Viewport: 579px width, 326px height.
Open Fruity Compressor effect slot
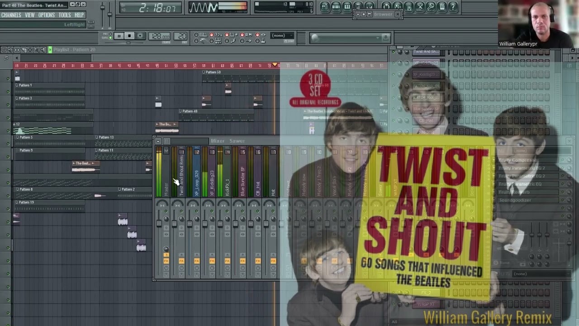(x=528, y=160)
